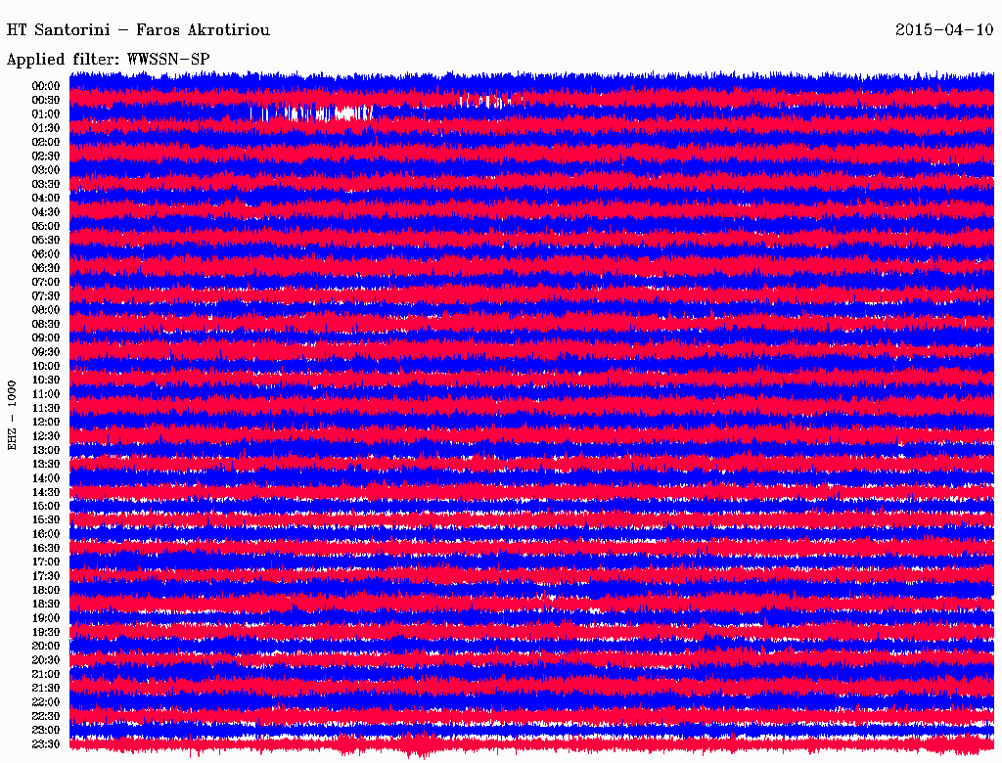Click the HT Santorini station title
Screen dimensions: 1002x763
(138, 30)
